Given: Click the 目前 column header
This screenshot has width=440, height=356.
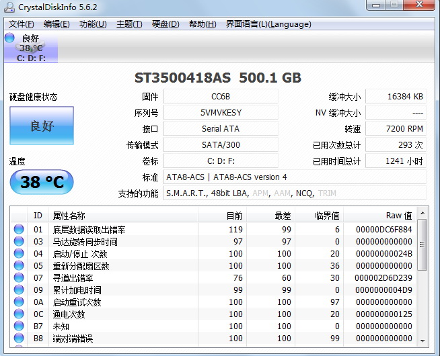Looking at the screenshot, I should pyautogui.click(x=222, y=216).
